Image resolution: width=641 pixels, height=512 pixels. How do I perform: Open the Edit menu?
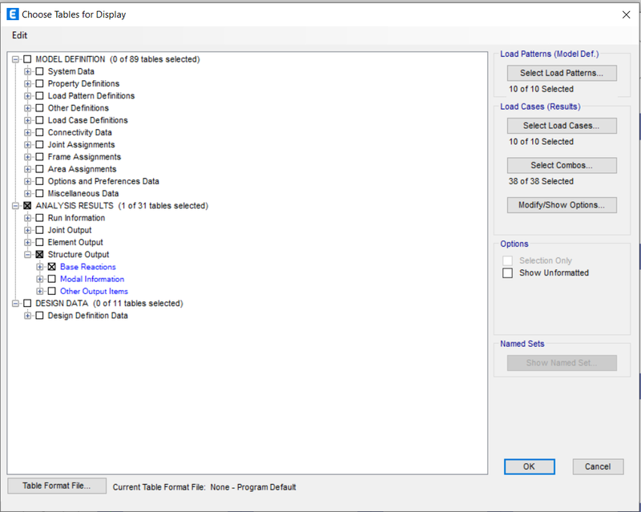point(19,35)
